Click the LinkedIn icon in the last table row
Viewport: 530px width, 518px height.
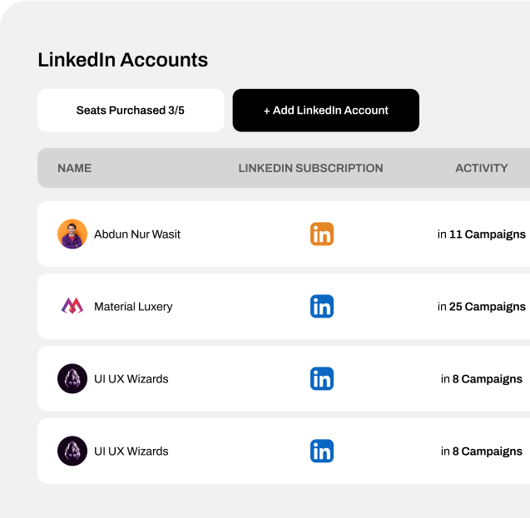tap(322, 451)
